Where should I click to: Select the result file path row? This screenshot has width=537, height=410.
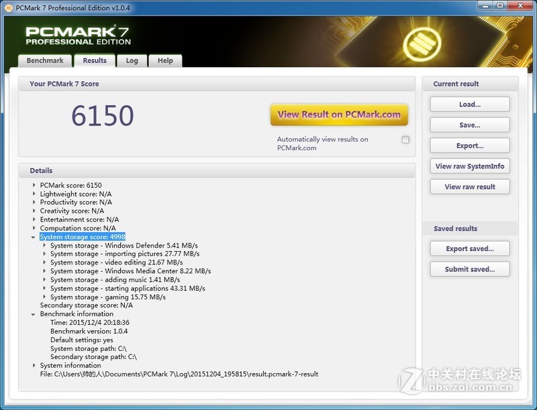[x=179, y=374]
